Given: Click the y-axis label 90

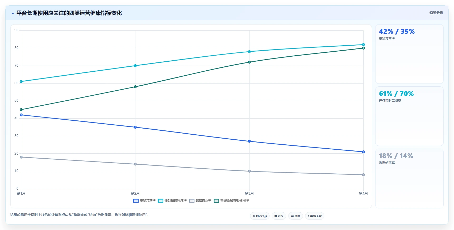Looking at the screenshot, I should (x=16, y=30).
